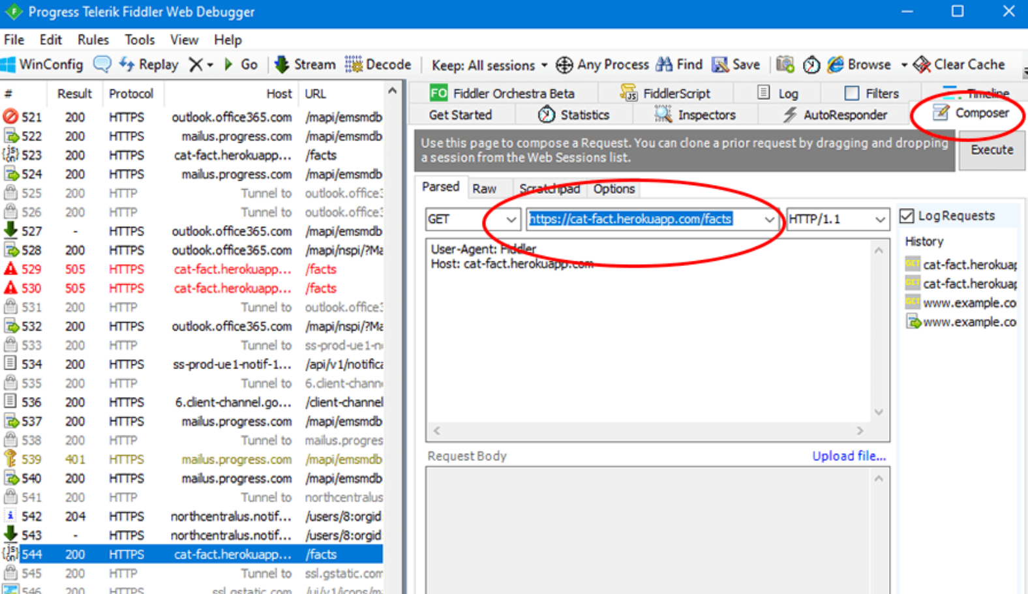1028x594 pixels.
Task: Open the View menu
Action: (184, 40)
